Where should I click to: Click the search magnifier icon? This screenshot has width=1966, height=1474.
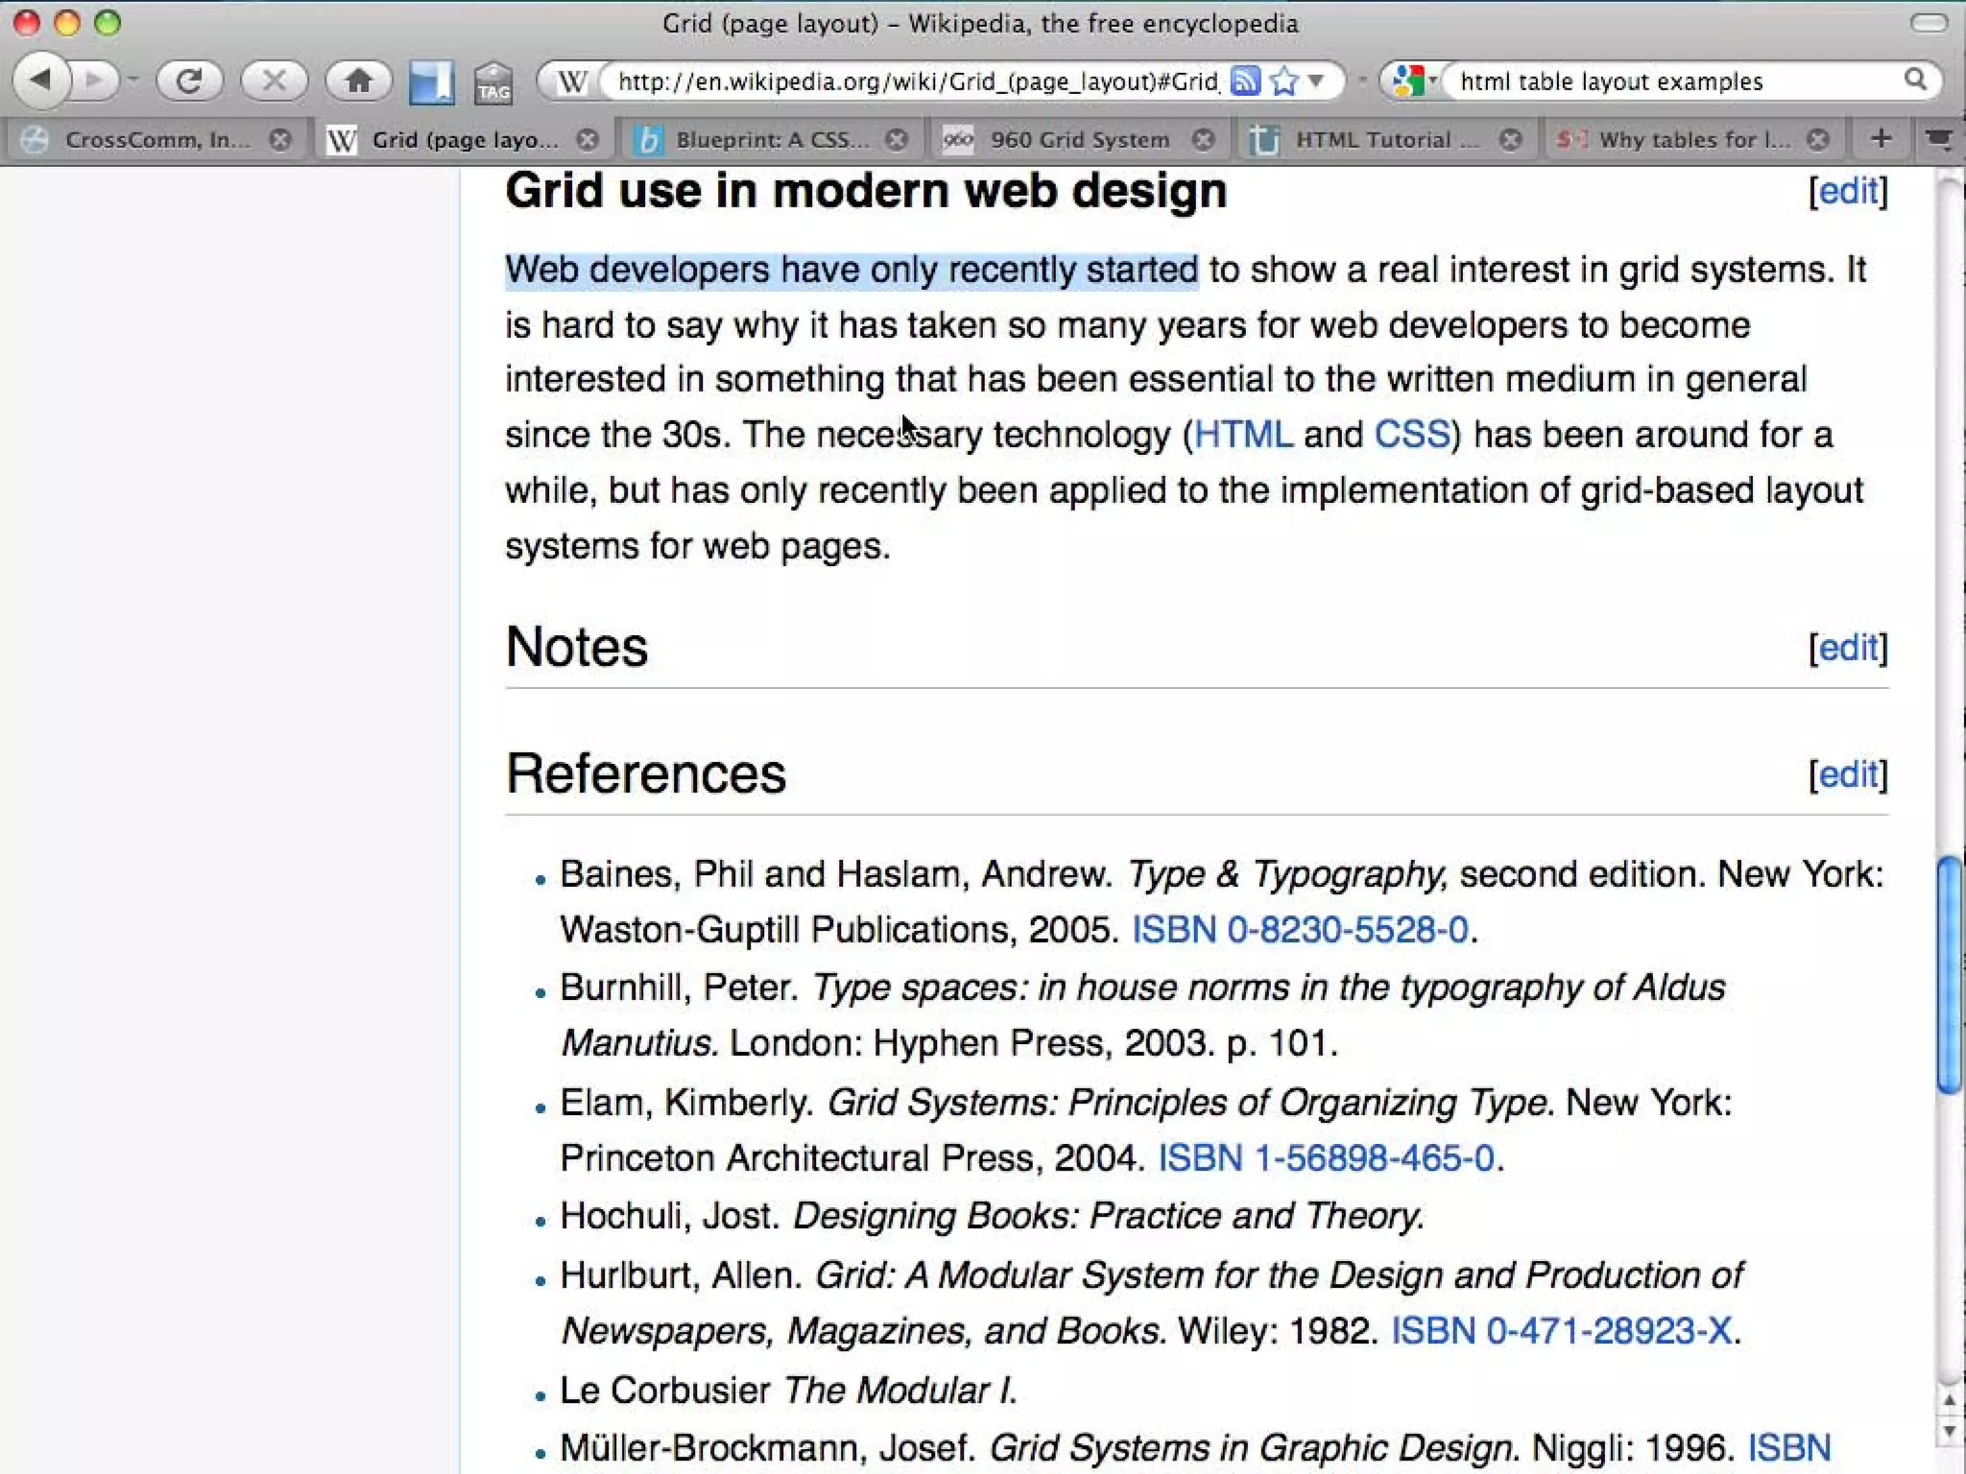[1915, 81]
